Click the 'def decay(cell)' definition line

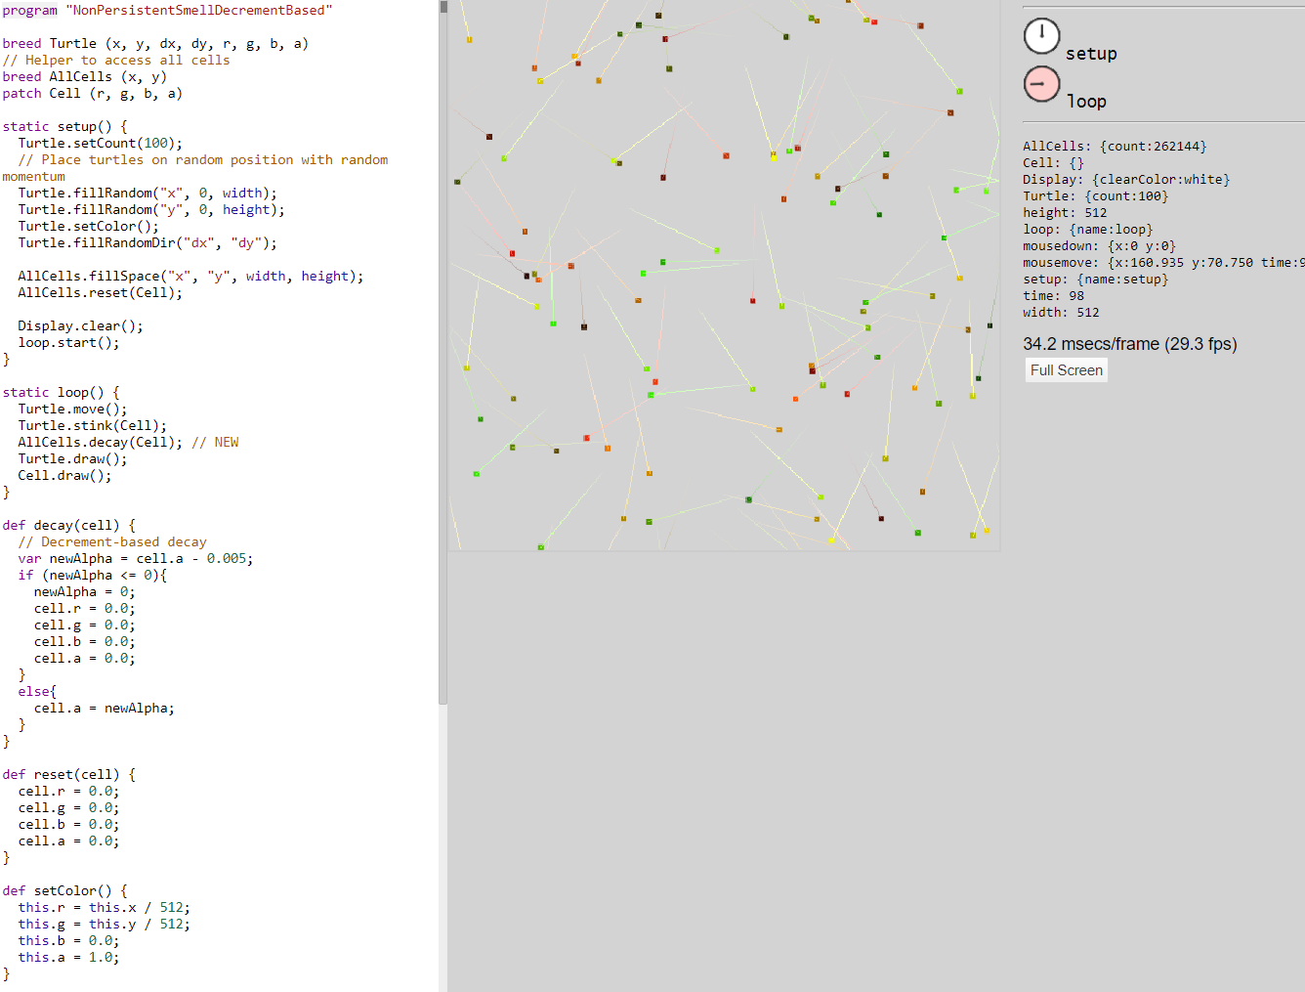coord(68,526)
